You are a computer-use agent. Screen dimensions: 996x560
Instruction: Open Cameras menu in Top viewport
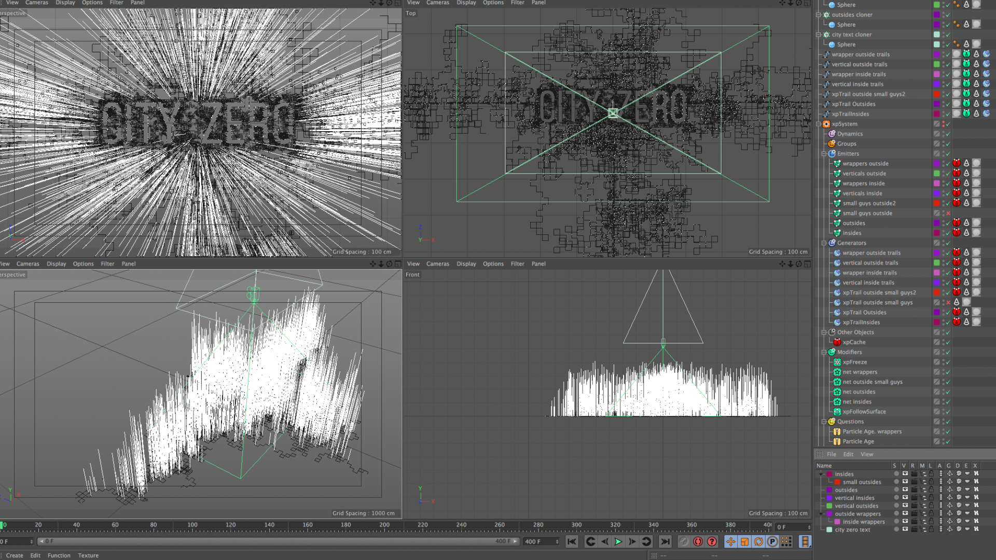click(x=438, y=3)
